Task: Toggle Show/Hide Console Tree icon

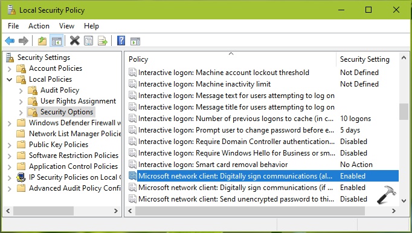Action: click(x=57, y=41)
